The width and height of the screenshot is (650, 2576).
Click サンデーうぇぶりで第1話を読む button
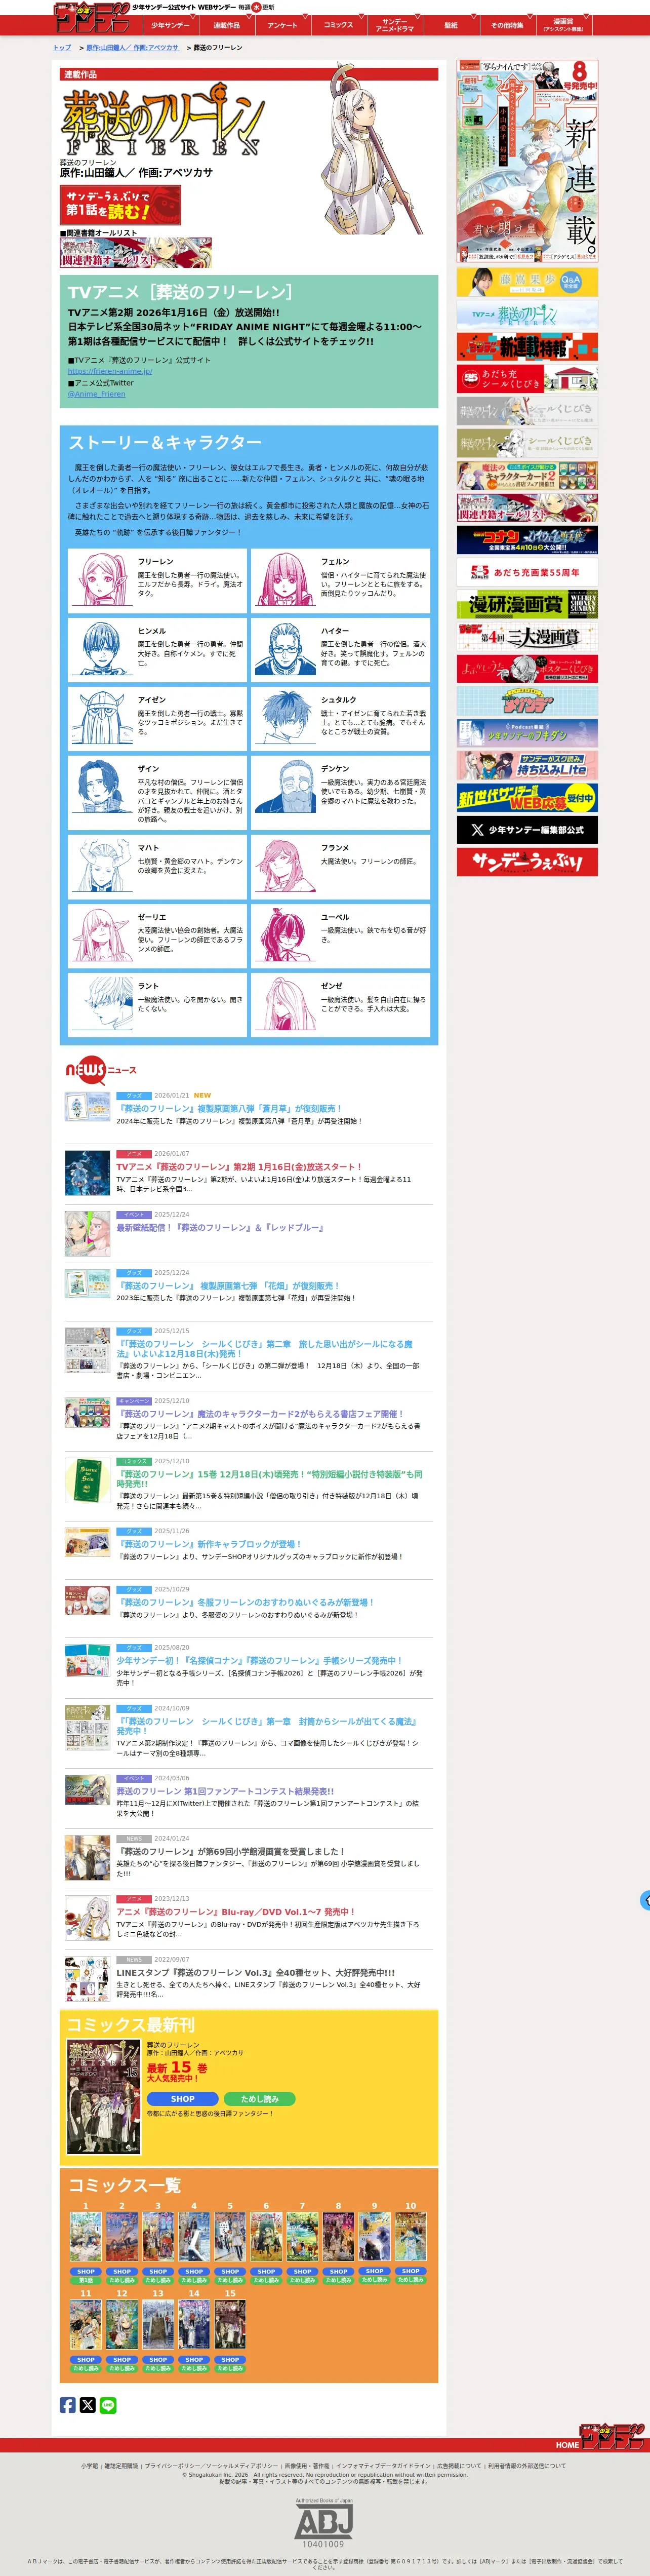[x=120, y=205]
